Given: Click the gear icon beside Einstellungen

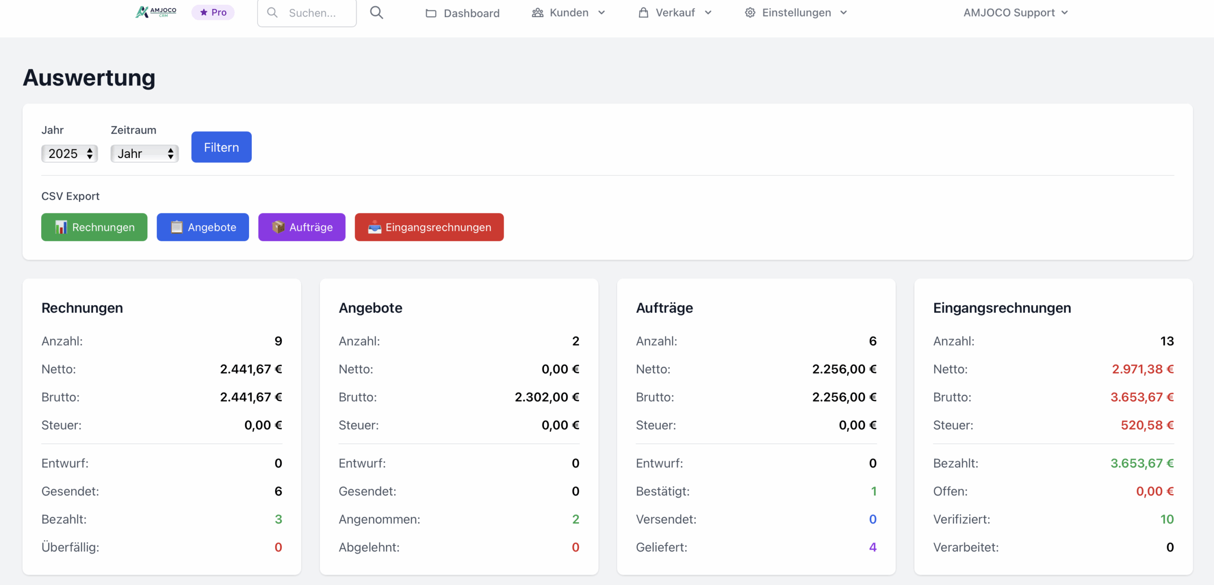Looking at the screenshot, I should tap(750, 13).
